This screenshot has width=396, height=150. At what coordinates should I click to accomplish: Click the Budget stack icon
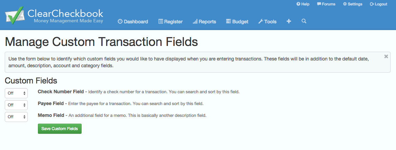[228, 22]
